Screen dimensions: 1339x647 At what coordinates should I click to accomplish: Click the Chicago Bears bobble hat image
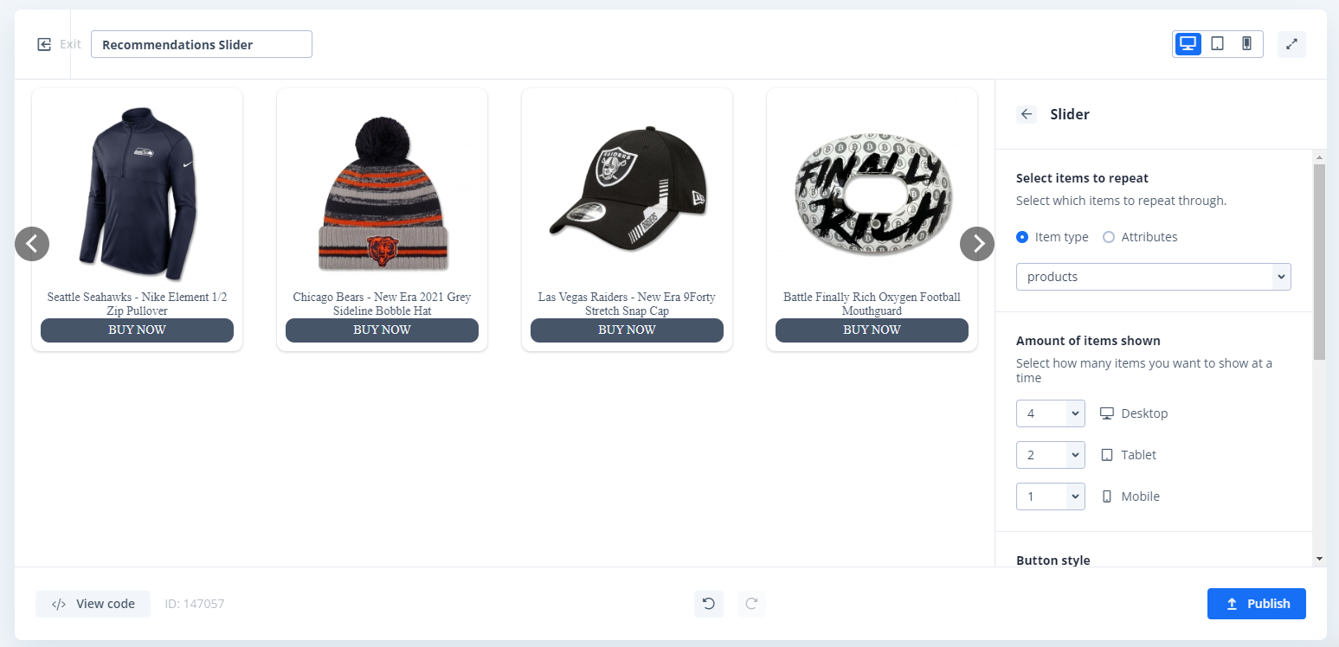(x=383, y=192)
